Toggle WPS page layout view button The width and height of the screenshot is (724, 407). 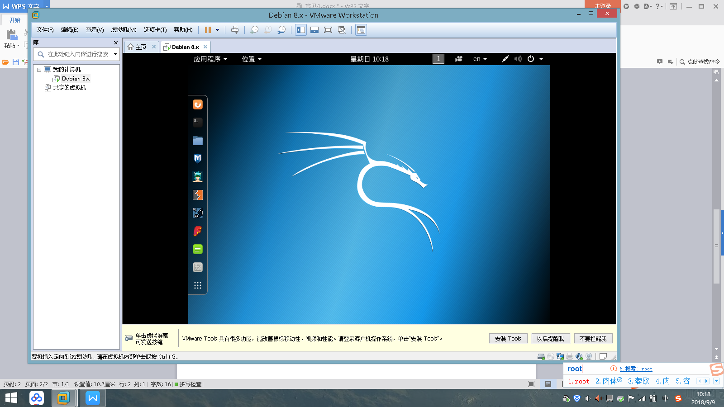[548, 384]
